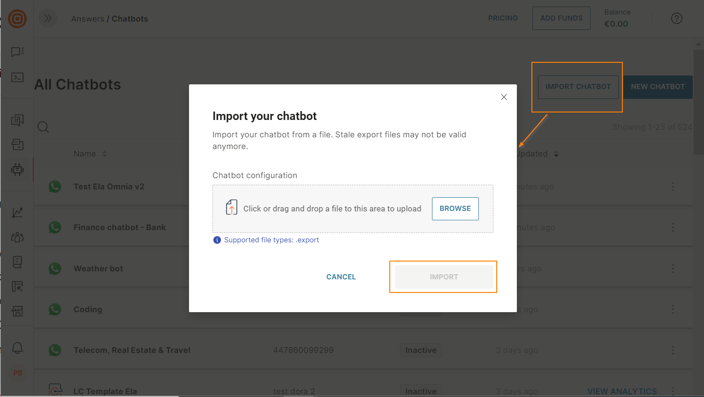
Task: Open the Pricing link
Action: [503, 18]
